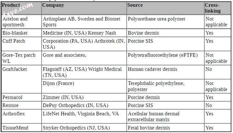Image resolution: width=233 pixels, height=133 pixels.
Task: Click the Fetal bovine dermis cell
Action: pyautogui.click(x=165, y=128)
